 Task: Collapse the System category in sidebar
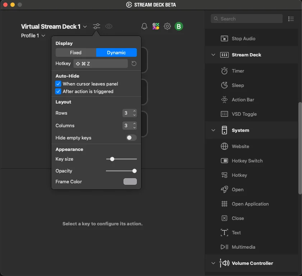[x=213, y=130]
